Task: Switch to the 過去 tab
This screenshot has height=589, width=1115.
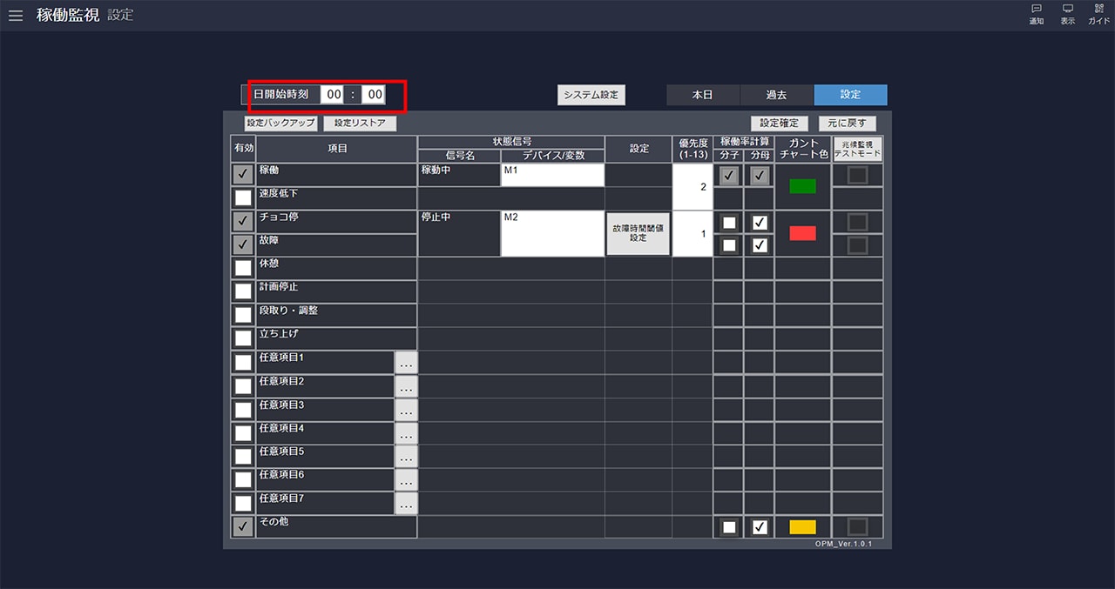Action: point(776,95)
